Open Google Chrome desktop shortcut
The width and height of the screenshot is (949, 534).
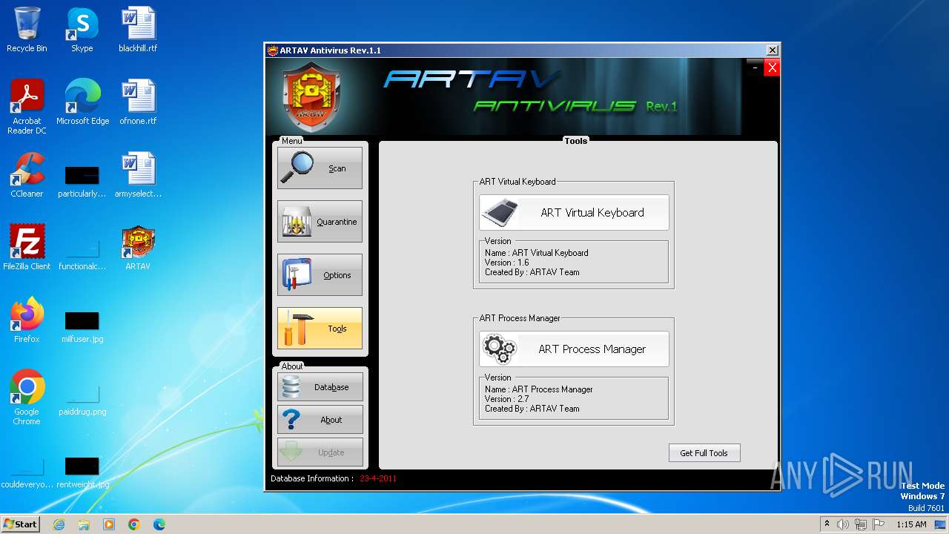(27, 398)
